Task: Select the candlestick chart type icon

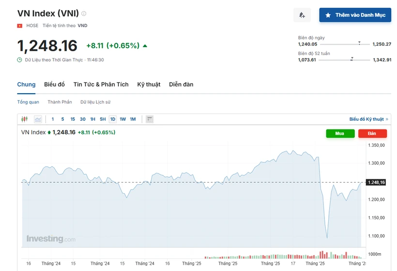Action: click(25, 119)
